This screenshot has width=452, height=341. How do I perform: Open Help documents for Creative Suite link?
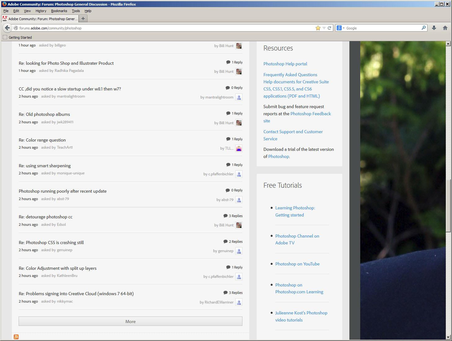point(296,89)
